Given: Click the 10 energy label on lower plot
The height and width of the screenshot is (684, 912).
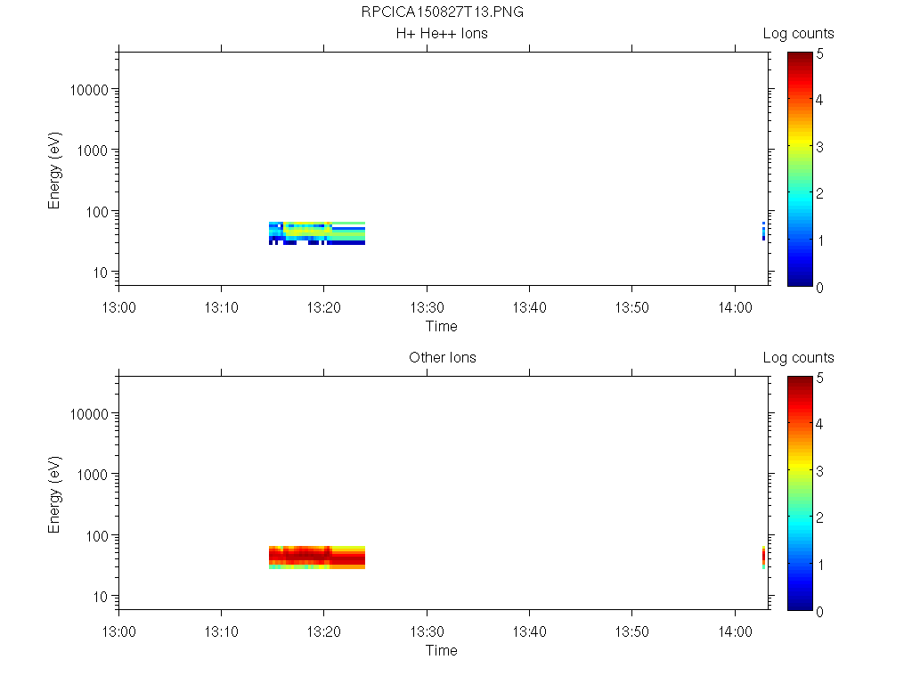Looking at the screenshot, I should pos(101,596).
